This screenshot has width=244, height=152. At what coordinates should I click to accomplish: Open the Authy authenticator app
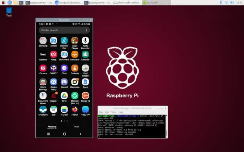click(53, 54)
